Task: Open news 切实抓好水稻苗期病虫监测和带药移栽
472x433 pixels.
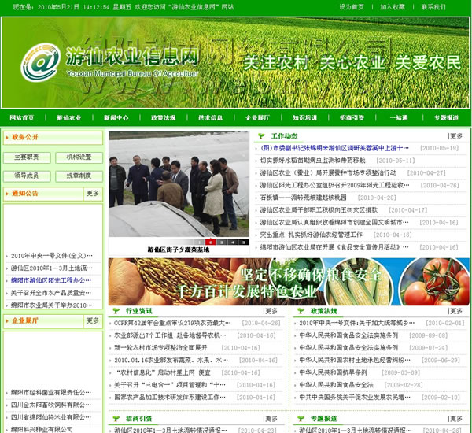Action: [313, 161]
